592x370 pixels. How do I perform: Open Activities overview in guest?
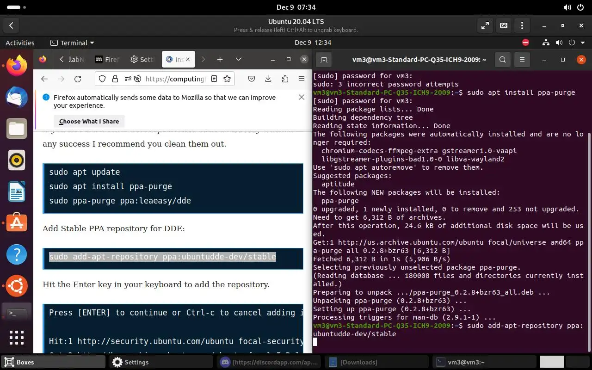20,43
